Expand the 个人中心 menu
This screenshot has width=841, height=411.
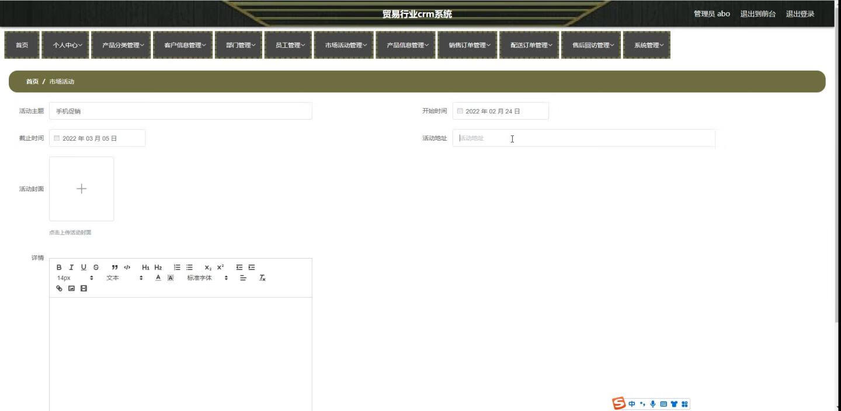(x=65, y=45)
